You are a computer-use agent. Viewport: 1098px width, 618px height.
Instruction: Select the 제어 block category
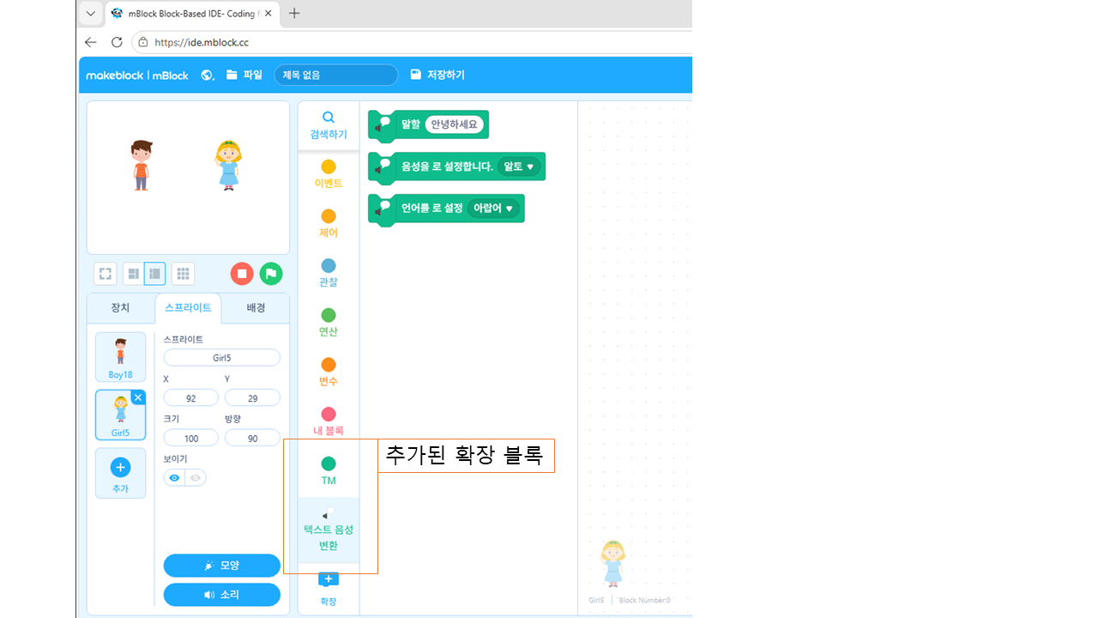click(x=329, y=224)
